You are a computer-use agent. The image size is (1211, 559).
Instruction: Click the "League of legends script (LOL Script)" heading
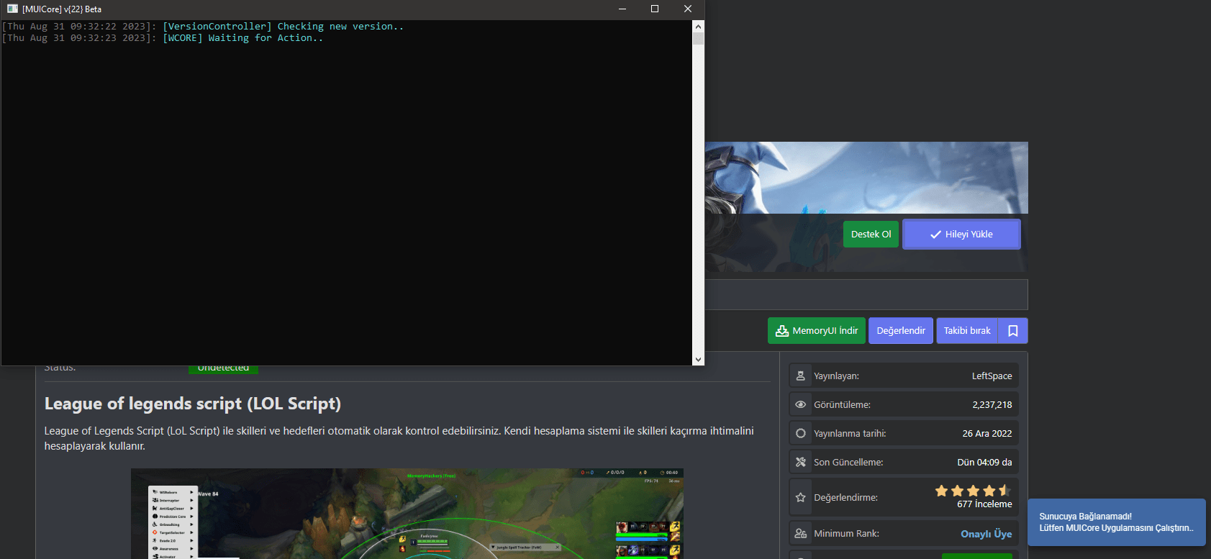click(x=193, y=404)
